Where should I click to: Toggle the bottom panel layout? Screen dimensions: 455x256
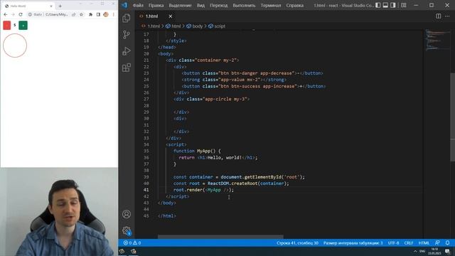pyautogui.click(x=385, y=5)
